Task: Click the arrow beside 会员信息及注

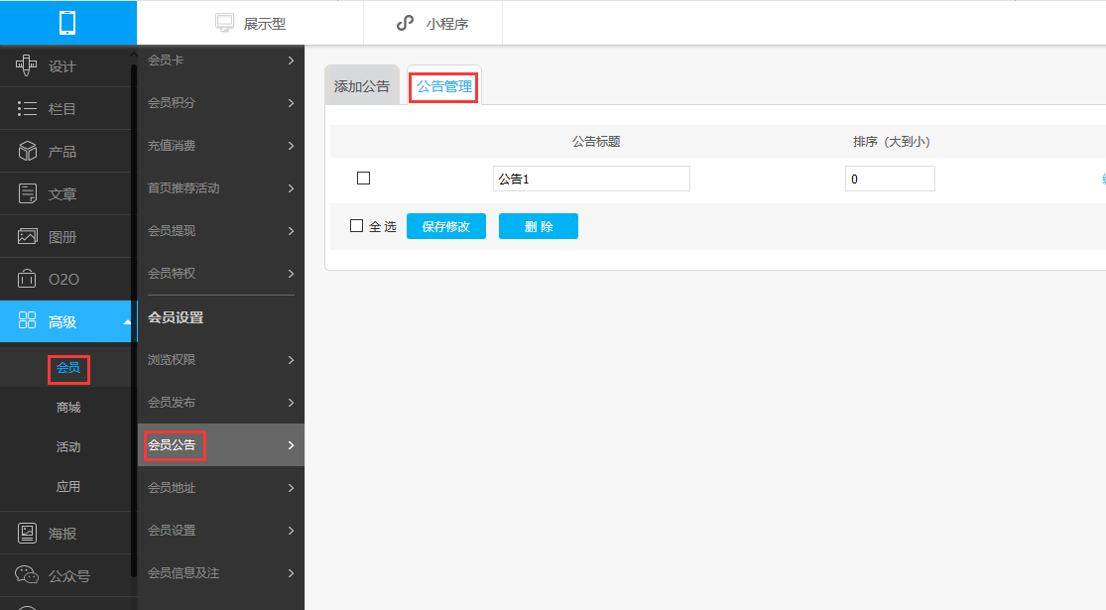Action: tap(291, 573)
